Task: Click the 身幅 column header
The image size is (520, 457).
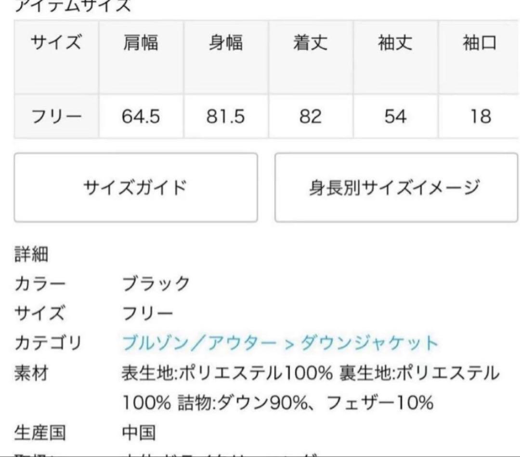Action: 225,44
